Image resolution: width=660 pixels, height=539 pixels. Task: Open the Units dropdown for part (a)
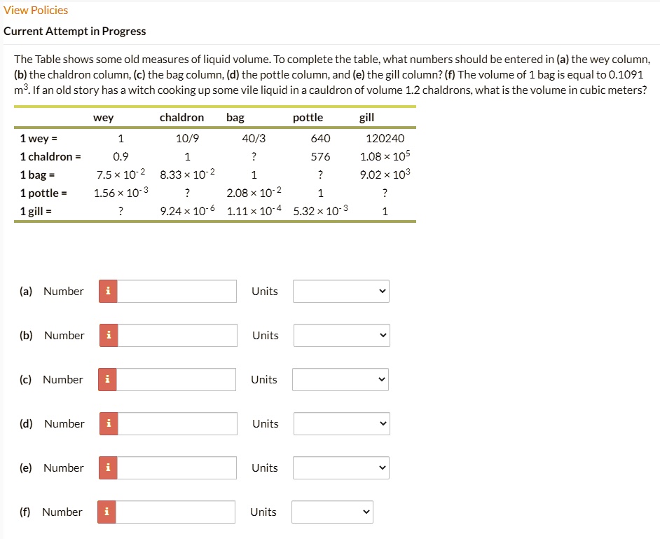click(x=341, y=291)
